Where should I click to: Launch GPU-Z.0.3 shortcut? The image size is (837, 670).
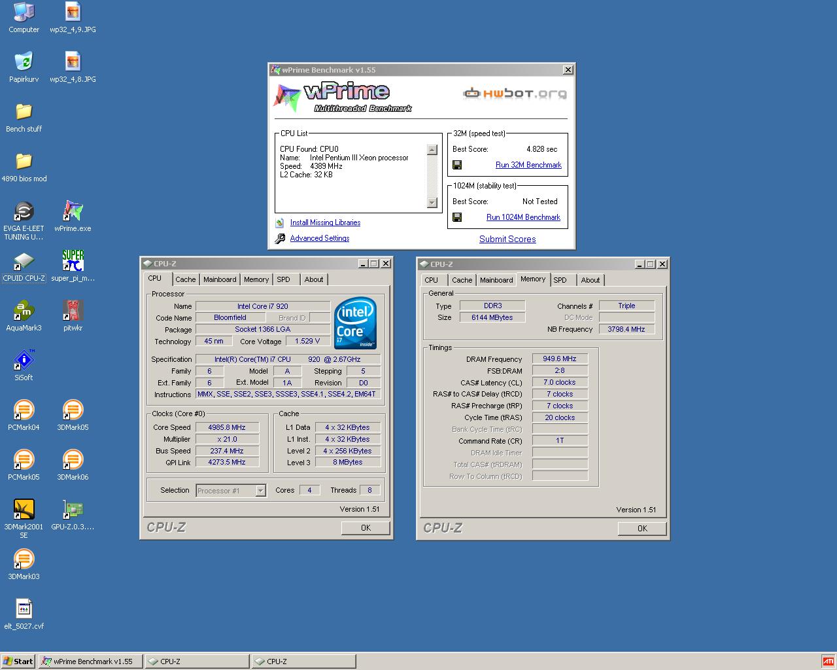pos(73,515)
